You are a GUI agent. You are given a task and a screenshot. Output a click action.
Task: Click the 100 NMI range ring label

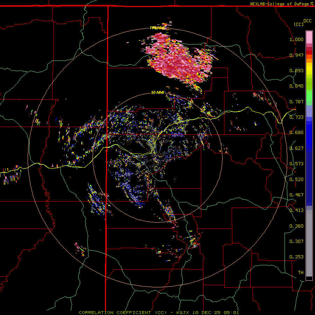coord(157,28)
